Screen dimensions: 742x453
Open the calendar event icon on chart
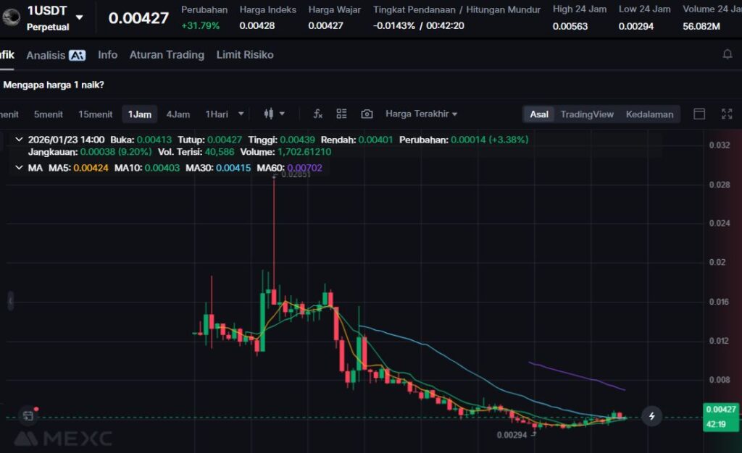[x=28, y=415]
